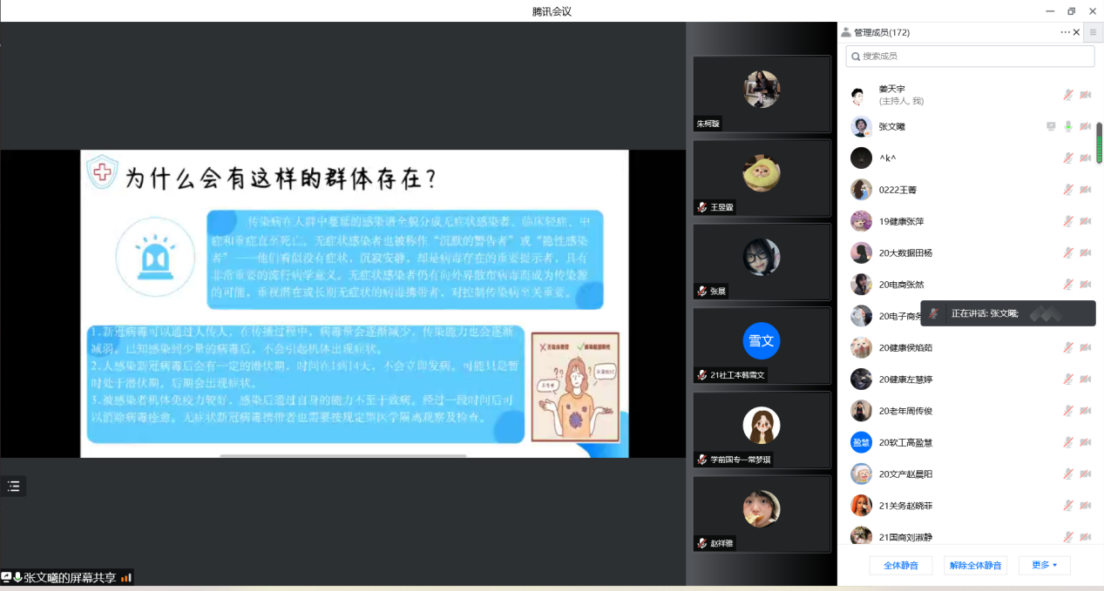Open the list icon at bottom-left of shared screen
Screen dimensions: 1104x591
pos(13,487)
